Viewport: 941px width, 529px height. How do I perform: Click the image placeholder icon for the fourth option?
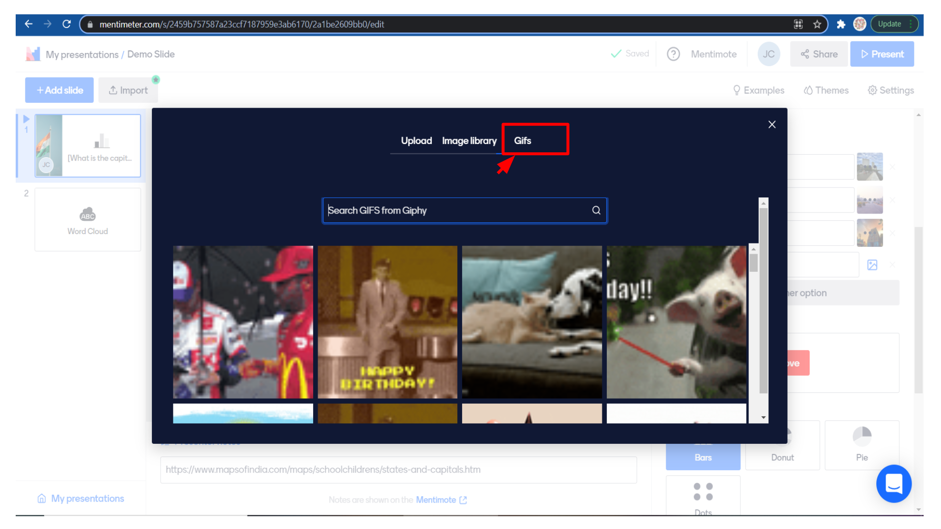872,265
